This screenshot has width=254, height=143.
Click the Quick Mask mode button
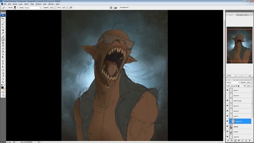click(x=3, y=92)
